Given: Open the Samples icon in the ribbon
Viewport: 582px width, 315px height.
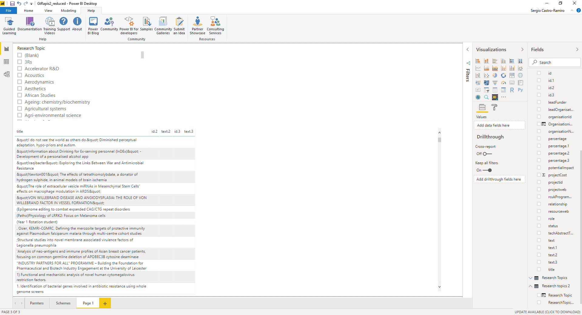Looking at the screenshot, I should coord(146,24).
